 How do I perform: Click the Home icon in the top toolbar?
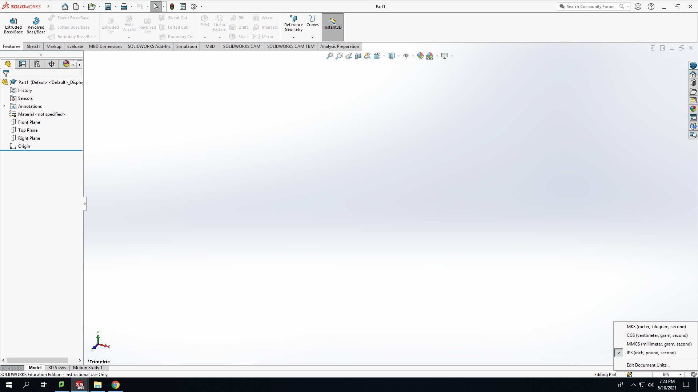tap(65, 7)
